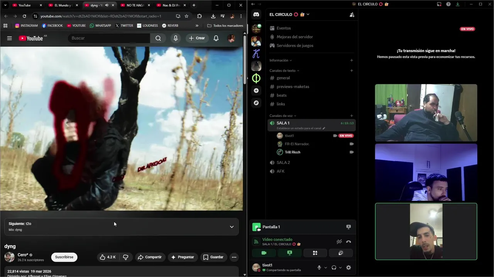Switch to EL Mundo y tab

(x=63, y=5)
